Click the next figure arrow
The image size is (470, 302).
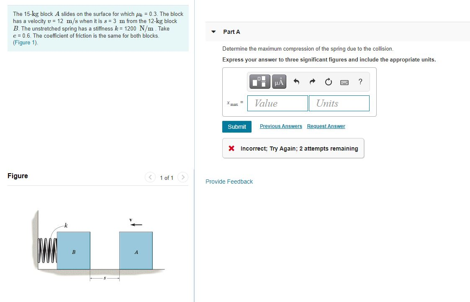coord(183,177)
